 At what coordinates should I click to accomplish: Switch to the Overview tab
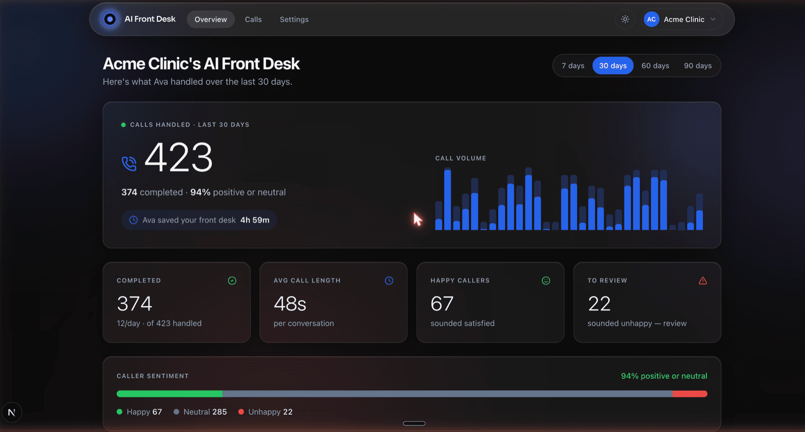[x=211, y=19]
